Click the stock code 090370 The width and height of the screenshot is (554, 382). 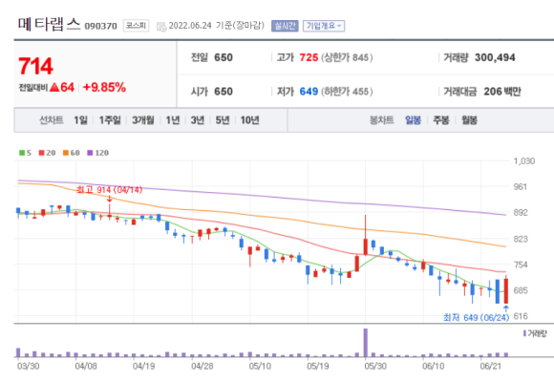pyautogui.click(x=100, y=26)
